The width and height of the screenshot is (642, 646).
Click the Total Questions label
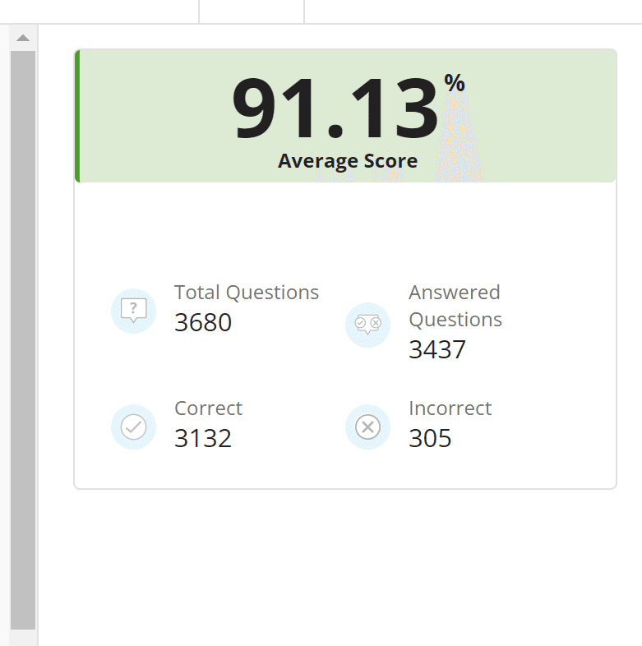[x=247, y=293]
